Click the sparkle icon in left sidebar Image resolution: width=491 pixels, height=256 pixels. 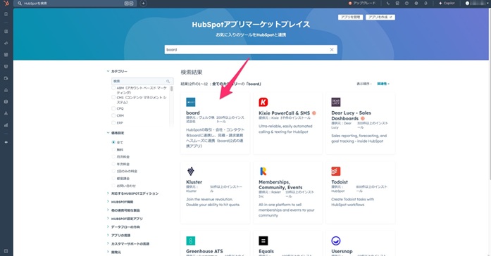[x=6, y=142]
